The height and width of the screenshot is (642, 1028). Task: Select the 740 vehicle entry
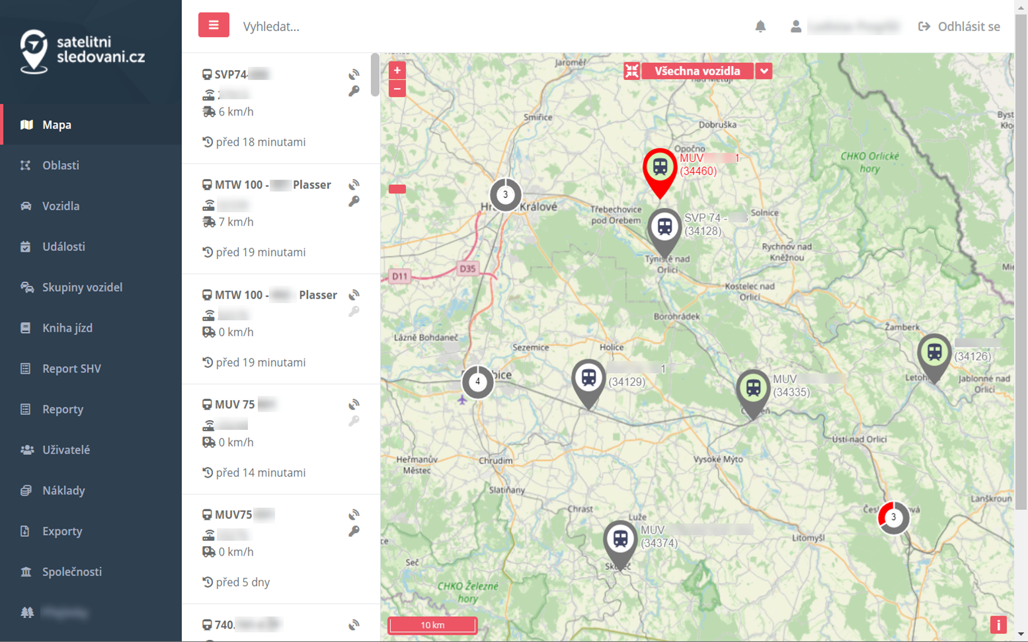click(x=281, y=623)
